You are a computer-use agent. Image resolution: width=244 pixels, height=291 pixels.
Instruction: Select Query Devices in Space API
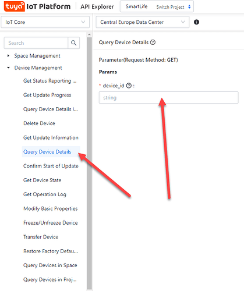(50, 265)
